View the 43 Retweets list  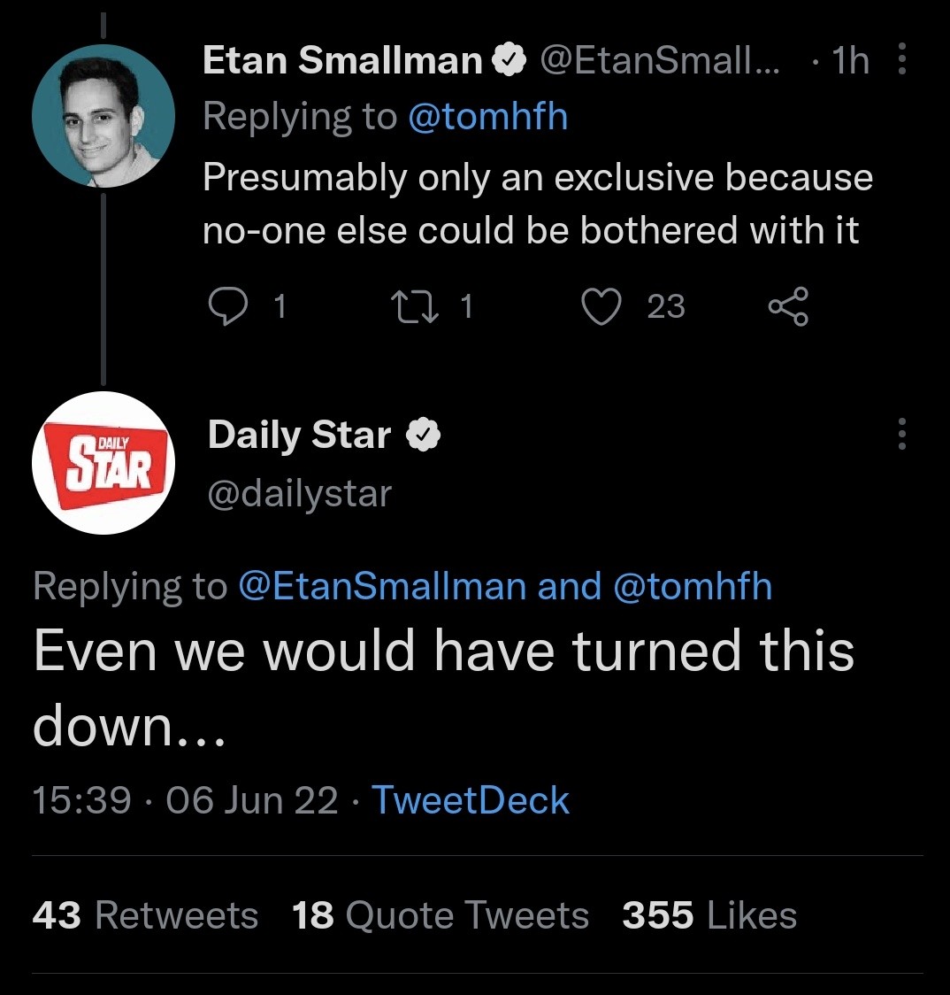pos(145,915)
